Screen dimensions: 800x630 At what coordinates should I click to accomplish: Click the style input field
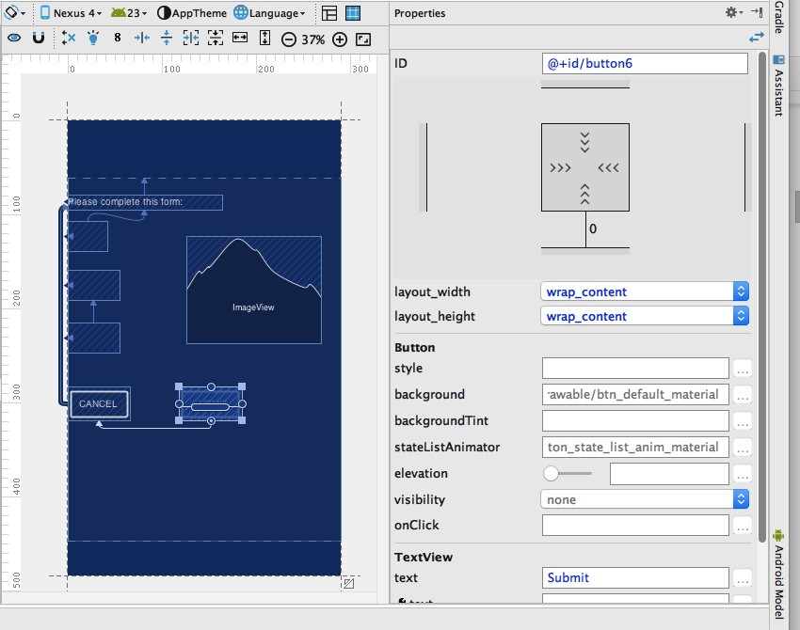(x=635, y=368)
